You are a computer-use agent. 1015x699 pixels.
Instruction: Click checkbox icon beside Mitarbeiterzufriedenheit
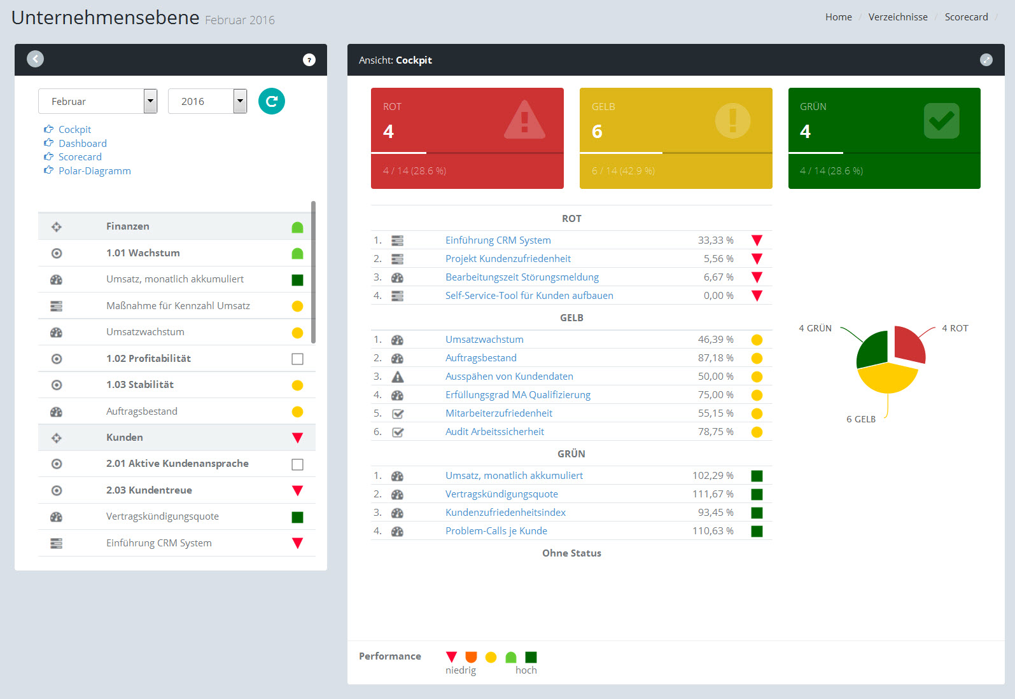tap(398, 414)
